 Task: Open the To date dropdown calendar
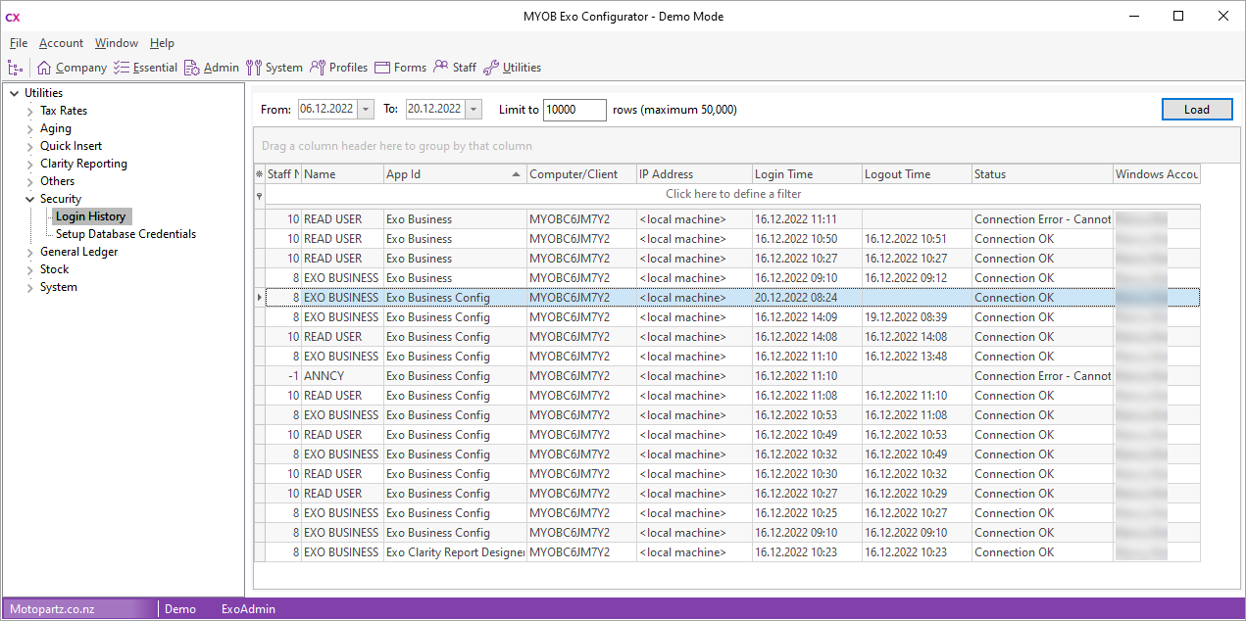pyautogui.click(x=473, y=110)
